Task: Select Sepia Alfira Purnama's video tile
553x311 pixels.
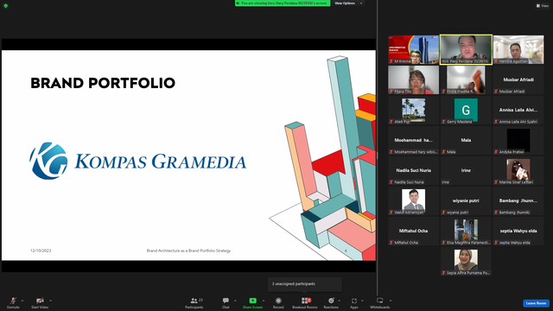Action: (466, 261)
